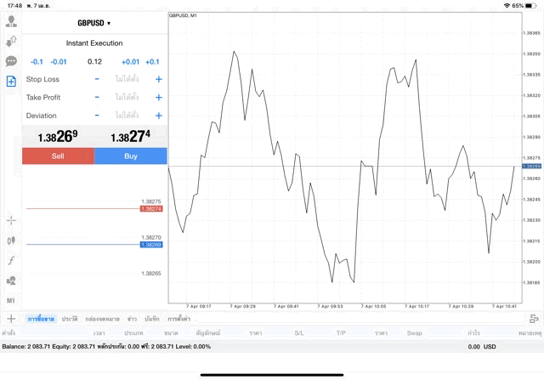The image size is (544, 380).
Task: Add +0.01 to lot volume
Action: [x=130, y=62]
